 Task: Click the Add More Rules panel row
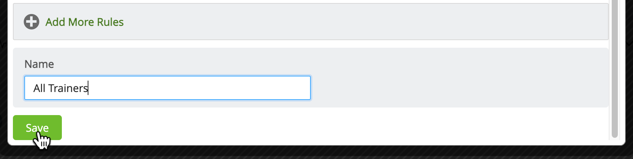(x=310, y=22)
